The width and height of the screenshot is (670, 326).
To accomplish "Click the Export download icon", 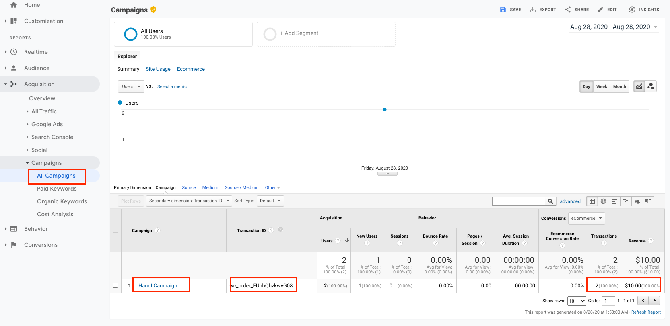I will pos(533,10).
